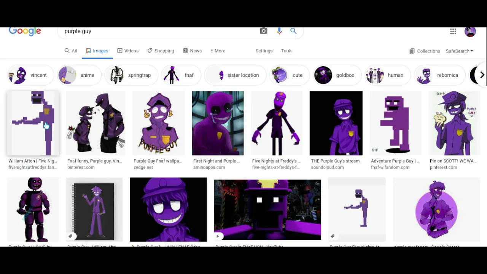Click the product tag on pixel sprite image
487x274 pixels.
(x=333, y=236)
